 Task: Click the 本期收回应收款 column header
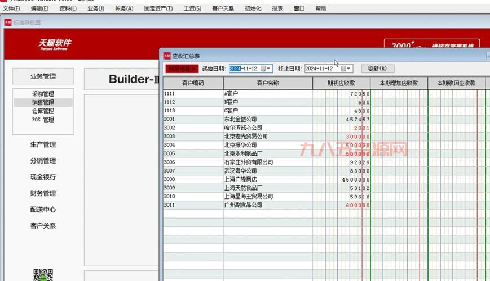[456, 83]
